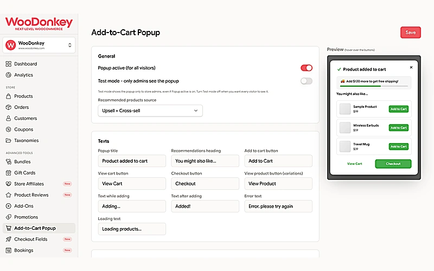Click the Taxonomies folder icon
This screenshot has width=434, height=271.
click(x=9, y=140)
